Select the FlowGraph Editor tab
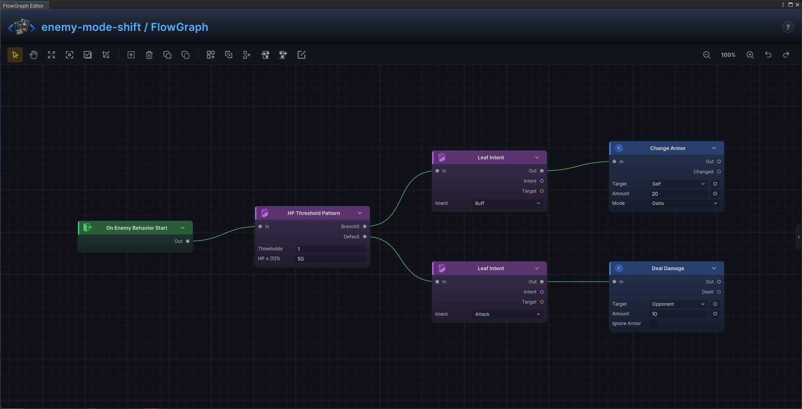 click(x=24, y=5)
